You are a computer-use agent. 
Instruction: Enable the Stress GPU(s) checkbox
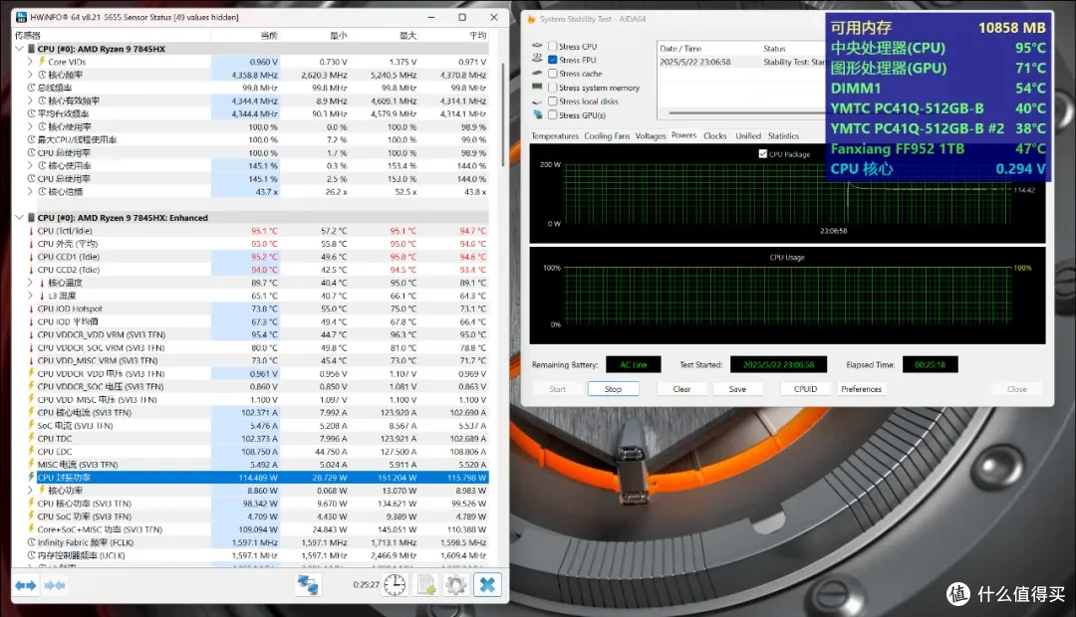[552, 115]
